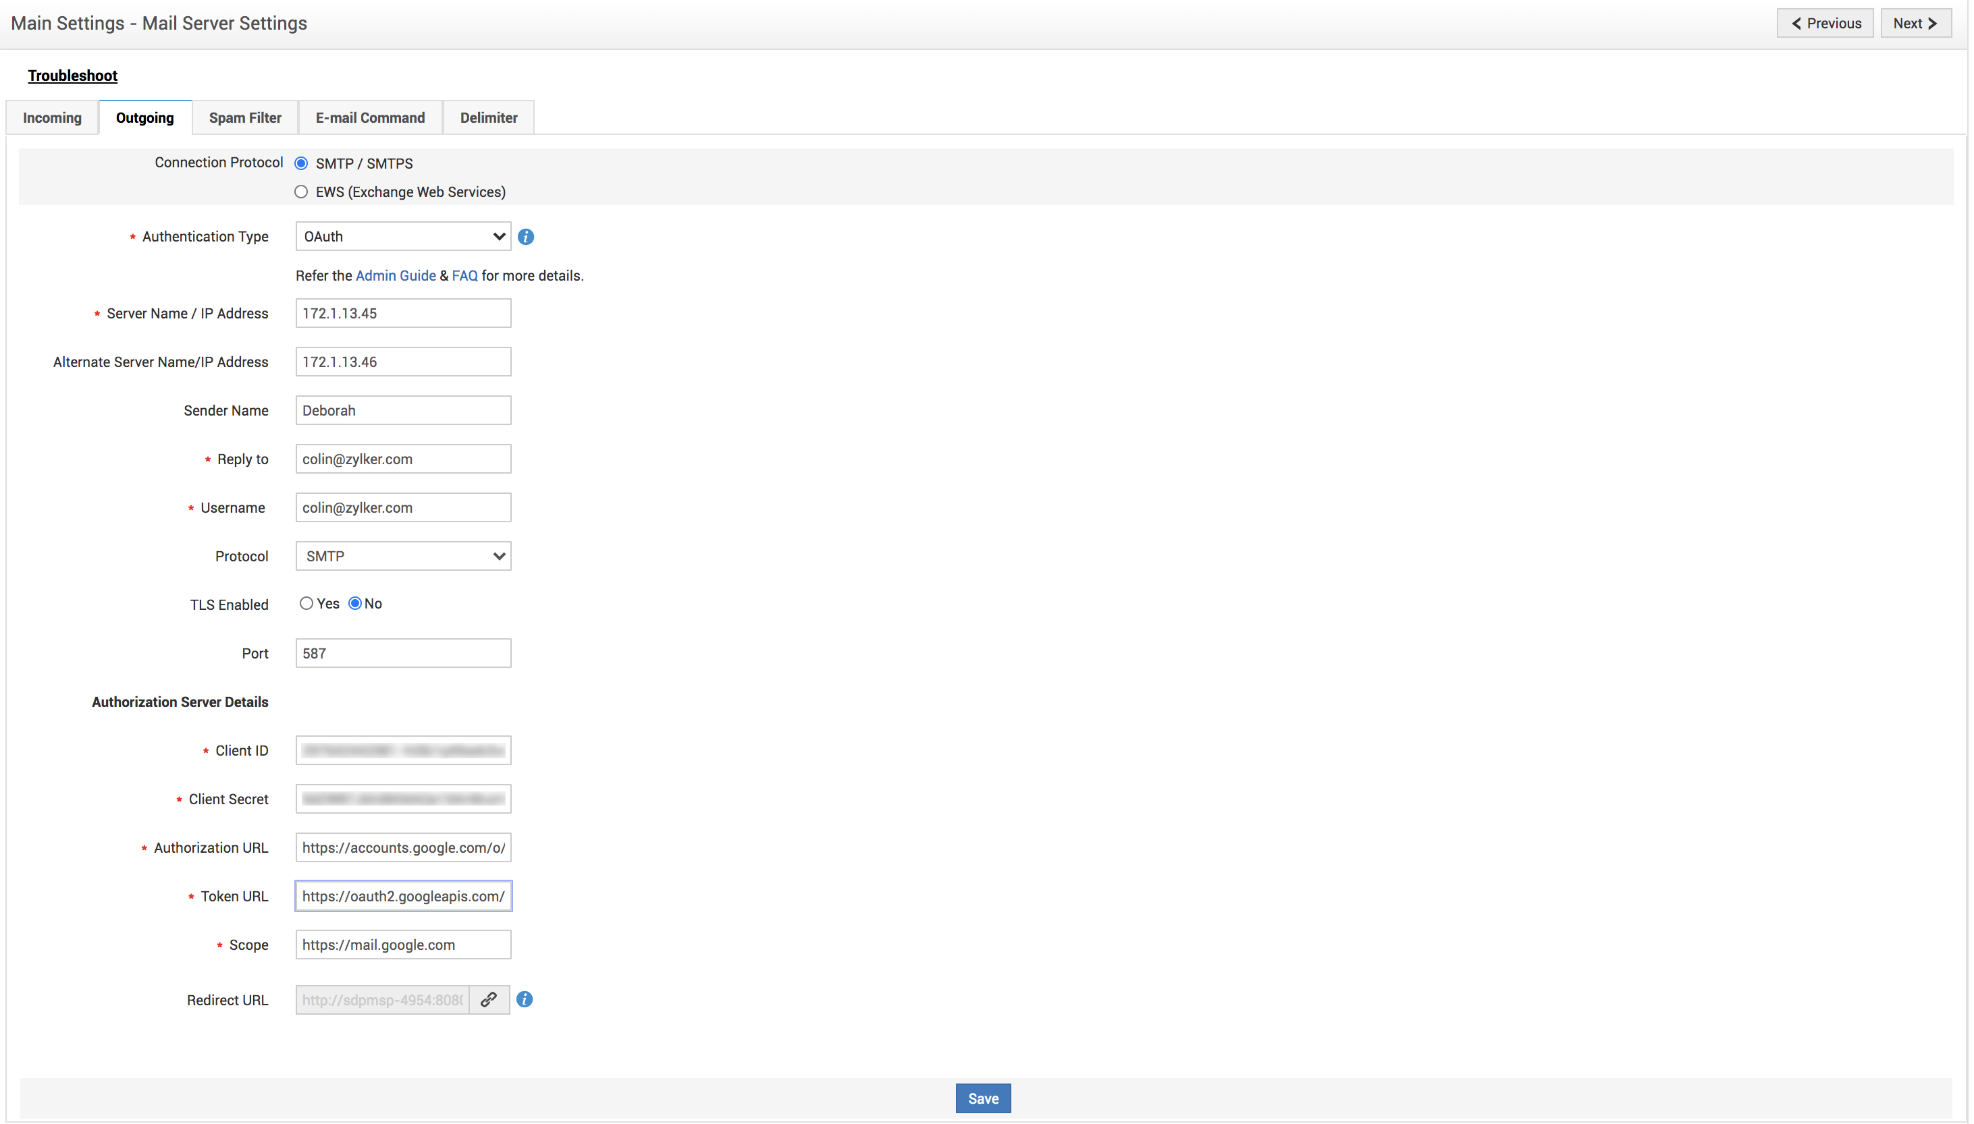Select EWS (Exchange Web Services) protocol

(301, 192)
